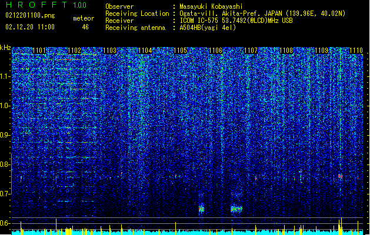Screen dimensions: 370x235
Task: Click the HROFFT 1.0.0 title text
Action: (46, 5)
